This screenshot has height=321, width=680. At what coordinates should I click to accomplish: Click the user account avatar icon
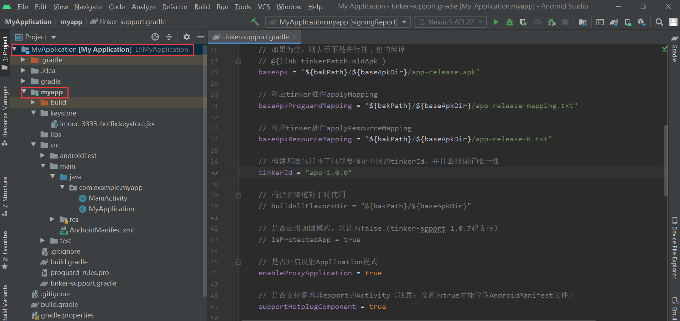[673, 22]
